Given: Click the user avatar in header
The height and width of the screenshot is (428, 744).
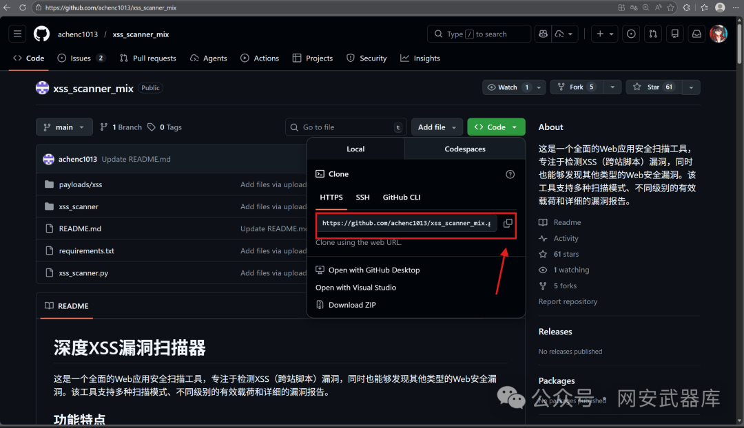Looking at the screenshot, I should click(x=719, y=34).
